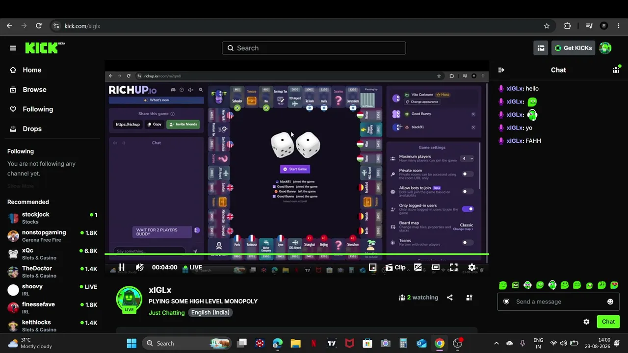
Task: Launch Netflix from the taskbar
Action: [314, 343]
